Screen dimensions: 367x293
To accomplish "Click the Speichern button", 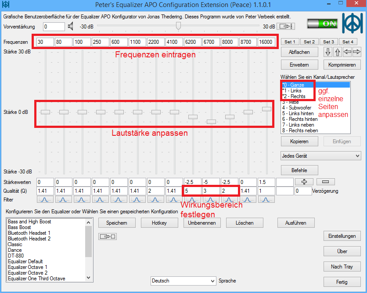I will (x=117, y=223).
